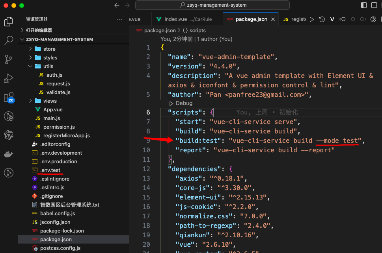The image size is (382, 253).
Task: Click the Run play icon in editor toolbar
Action: pyautogui.click(x=311, y=19)
